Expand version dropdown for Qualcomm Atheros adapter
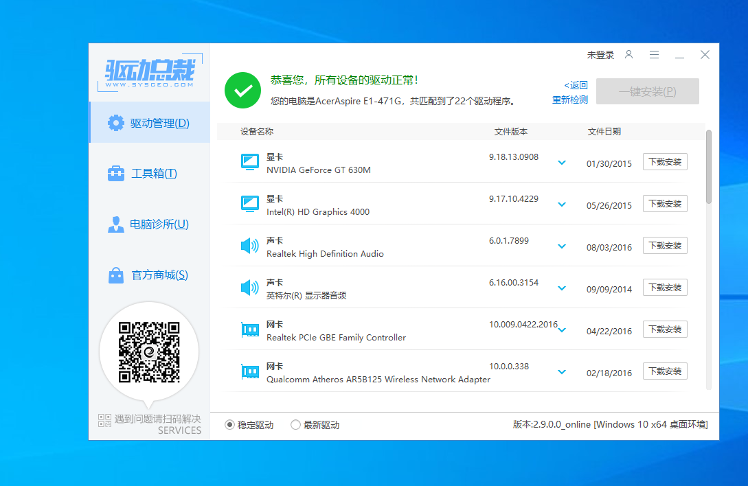The height and width of the screenshot is (486, 748). click(x=562, y=372)
